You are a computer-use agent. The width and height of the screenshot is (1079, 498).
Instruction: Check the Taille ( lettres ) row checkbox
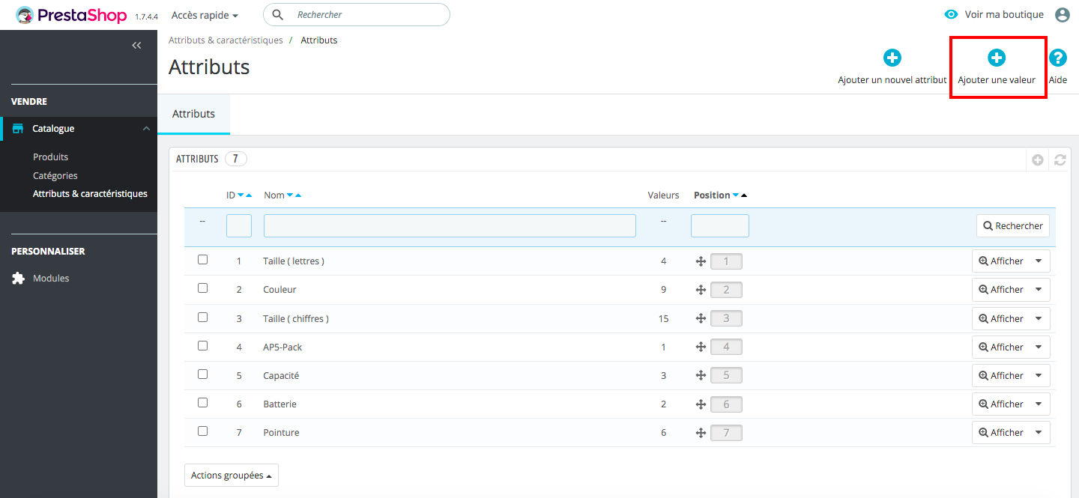[202, 260]
